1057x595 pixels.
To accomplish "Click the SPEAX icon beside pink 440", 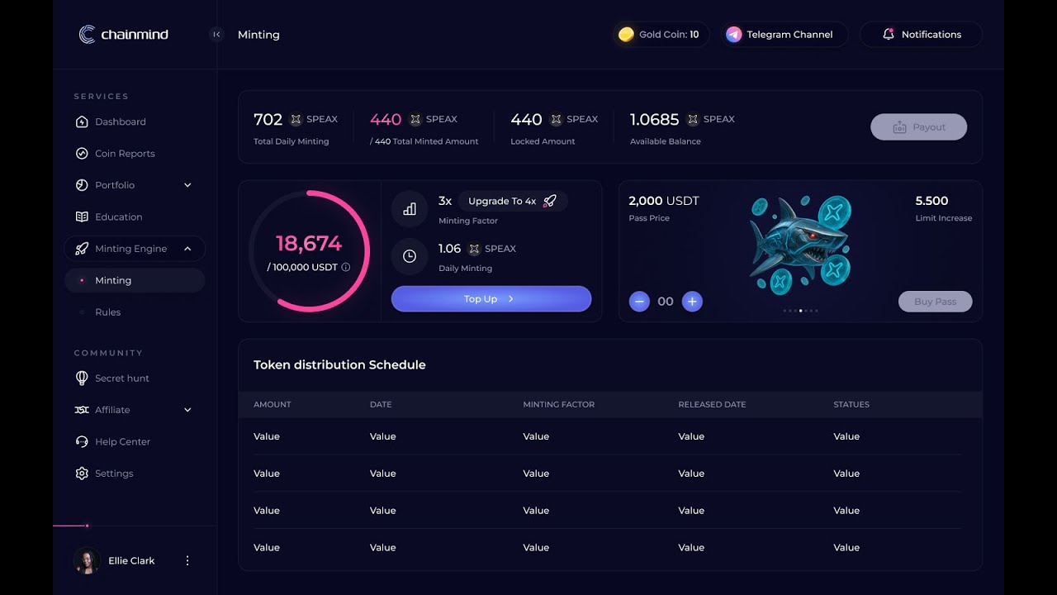I will pos(415,119).
